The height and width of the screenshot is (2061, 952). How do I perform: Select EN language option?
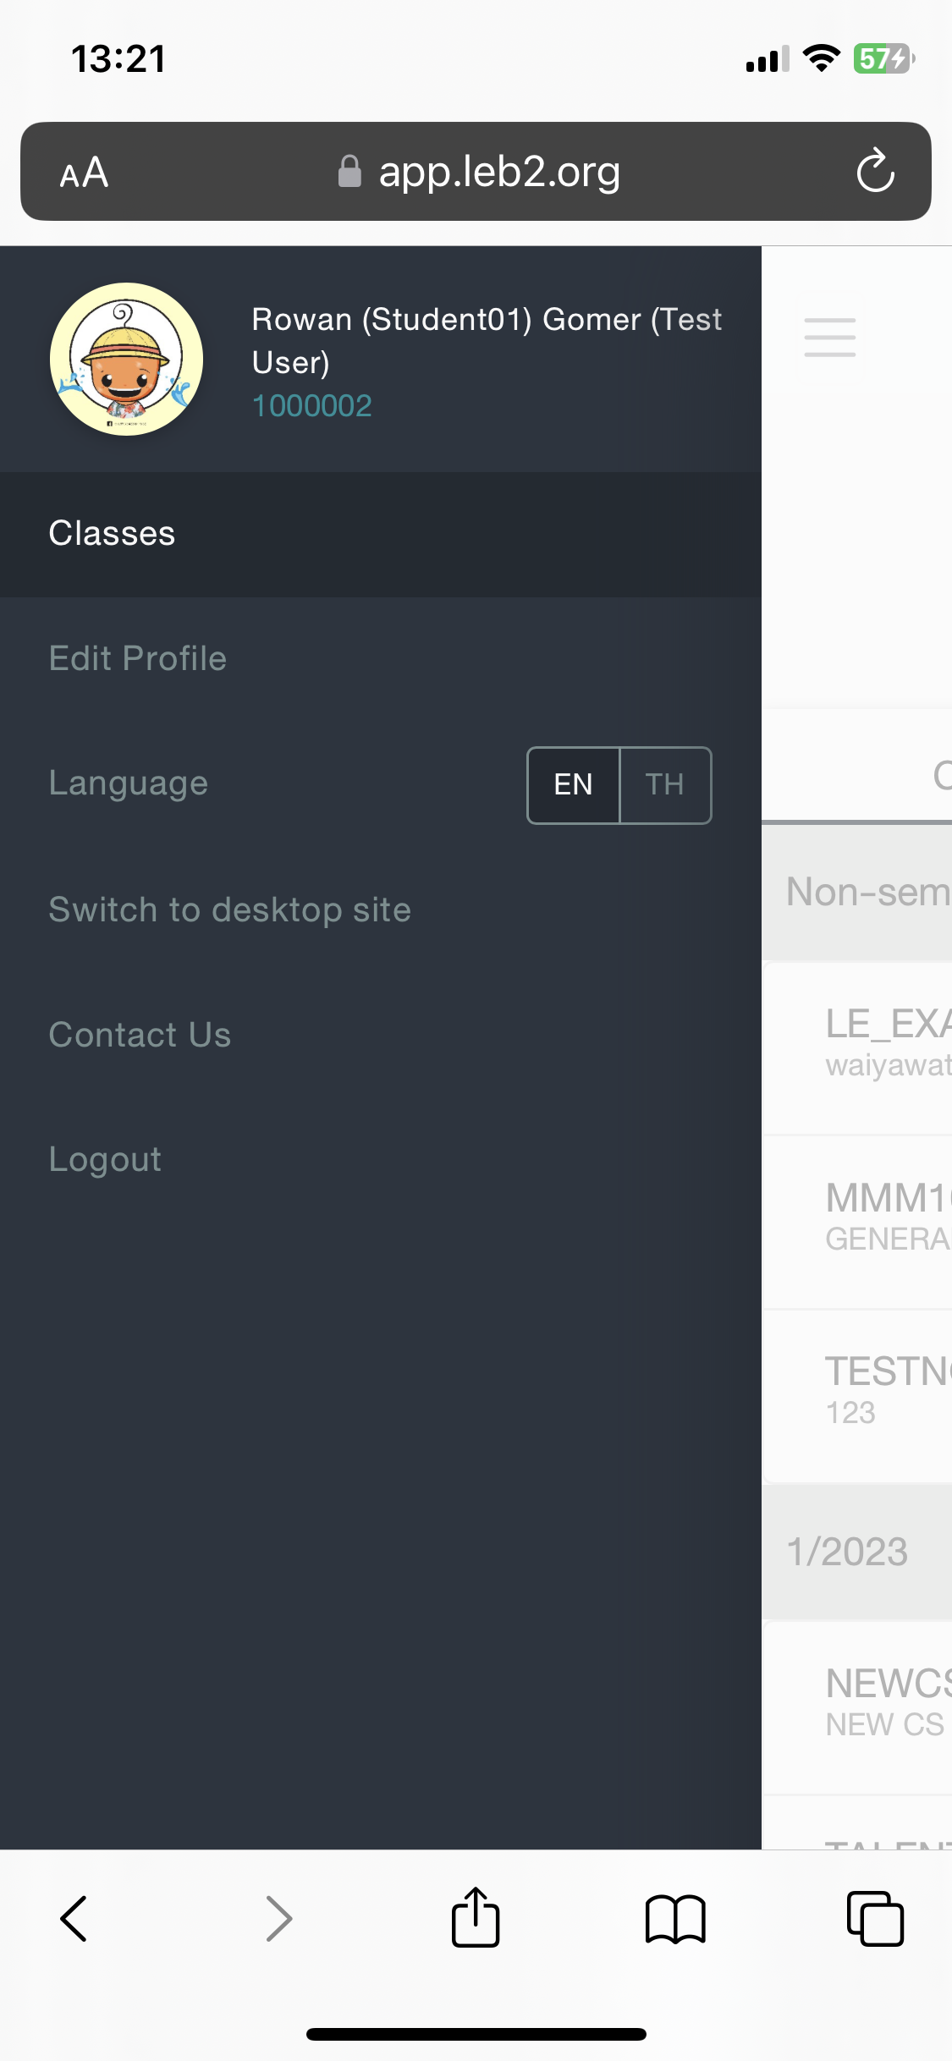(x=573, y=785)
